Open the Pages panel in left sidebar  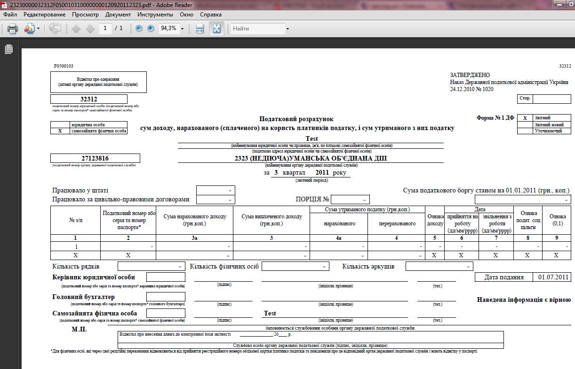(x=8, y=49)
